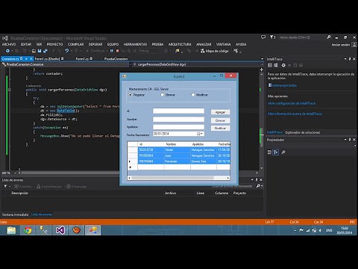Click the volume icon in system tray
358x269 pixels.
coord(320,230)
